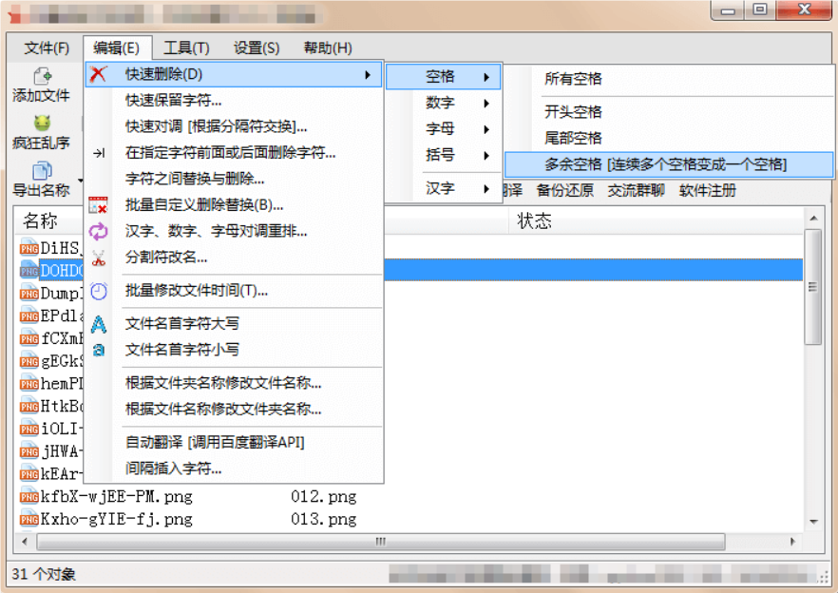Select 字符之间替换与删除 entry

pyautogui.click(x=195, y=179)
